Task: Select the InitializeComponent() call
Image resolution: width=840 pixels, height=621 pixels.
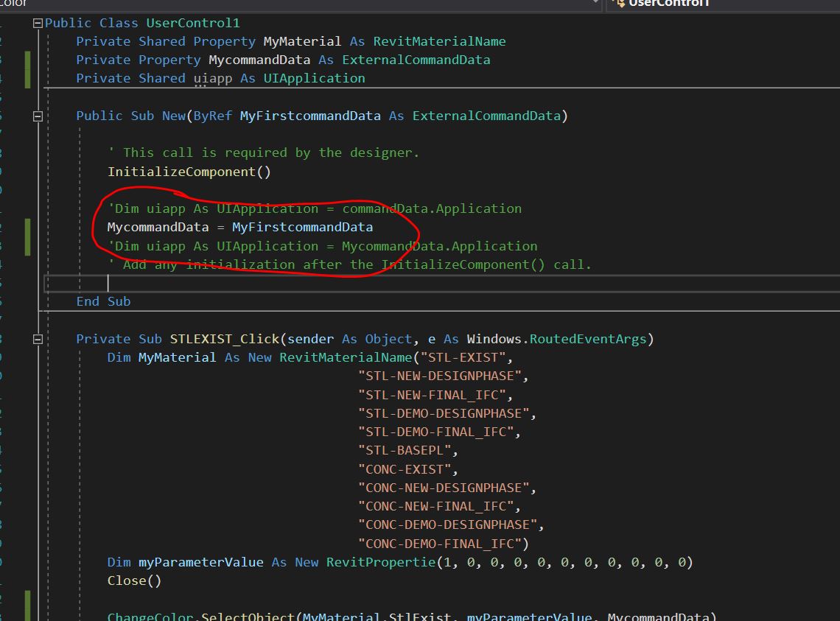Action: 188,171
